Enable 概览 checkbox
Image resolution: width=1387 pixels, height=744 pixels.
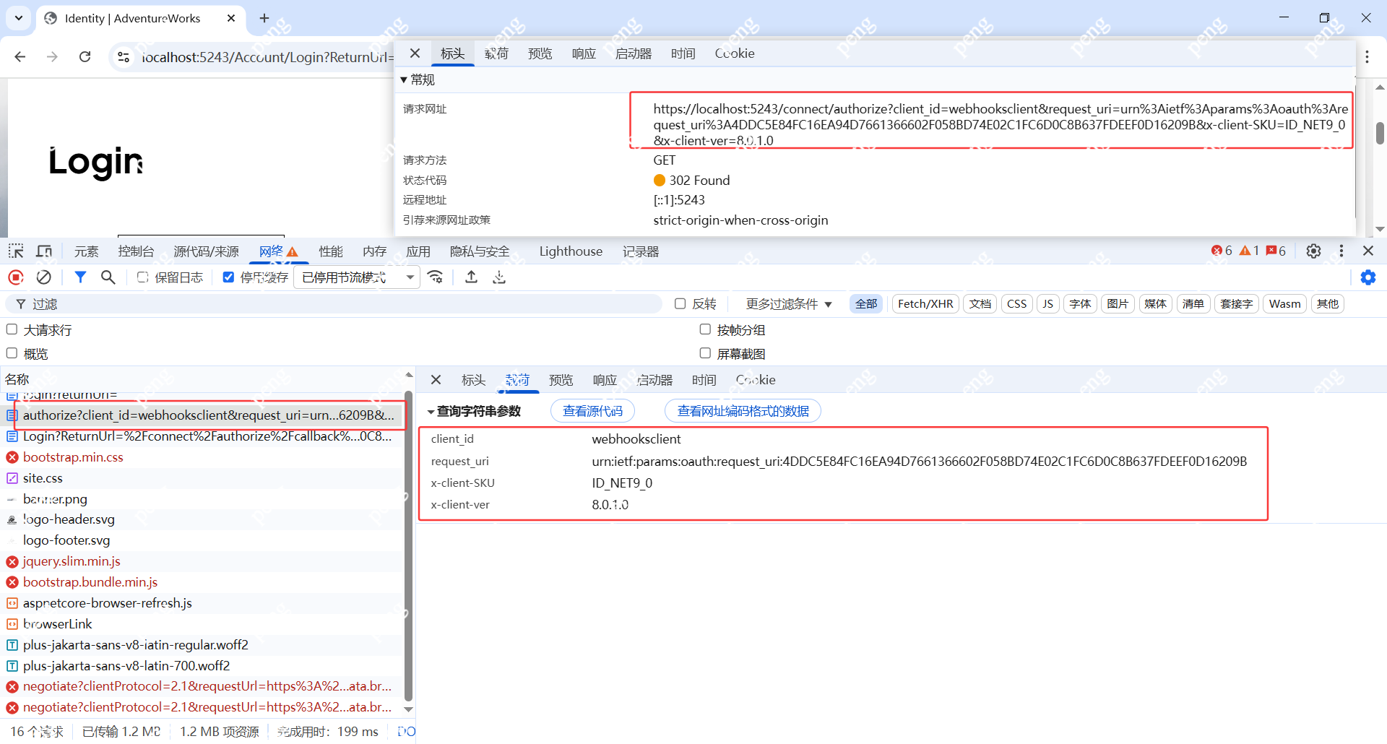point(12,354)
